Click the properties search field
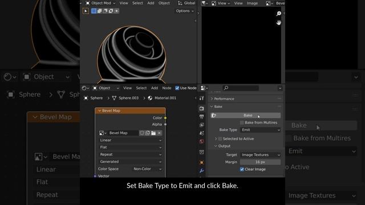365x205 pixels. click(241, 88)
